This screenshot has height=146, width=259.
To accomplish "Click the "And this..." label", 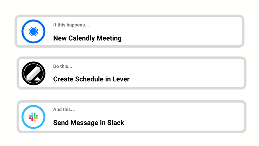I will pos(64,109).
